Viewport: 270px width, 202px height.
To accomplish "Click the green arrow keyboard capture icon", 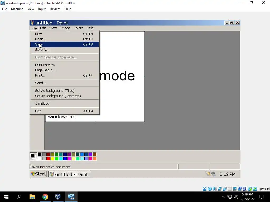I will (x=255, y=189).
